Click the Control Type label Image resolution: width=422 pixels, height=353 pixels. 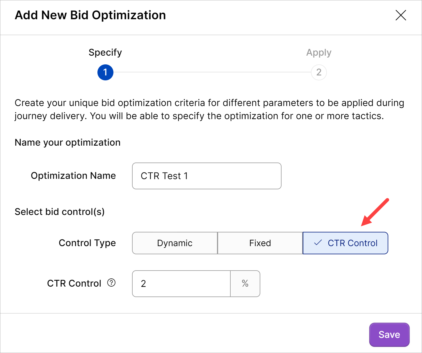[87, 243]
